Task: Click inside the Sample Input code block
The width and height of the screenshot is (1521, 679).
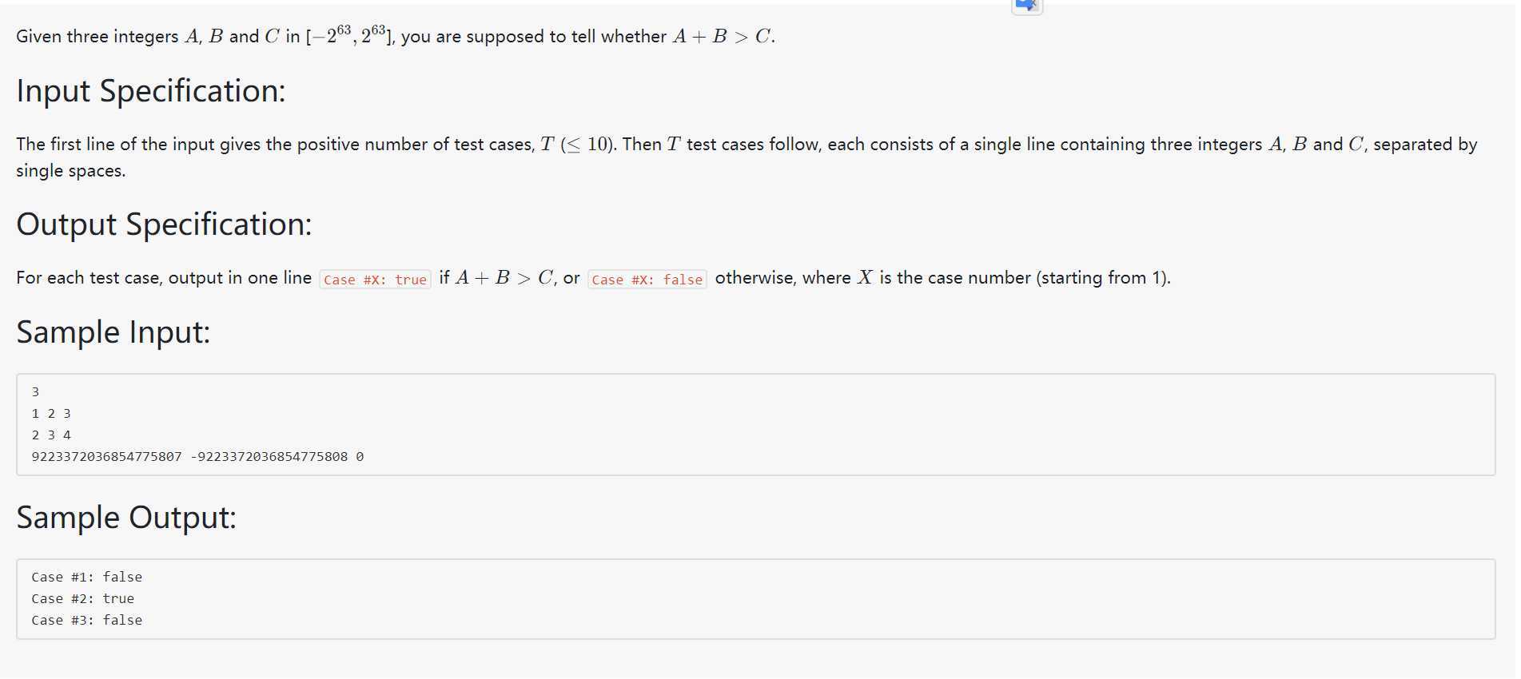Action: pyautogui.click(x=756, y=424)
